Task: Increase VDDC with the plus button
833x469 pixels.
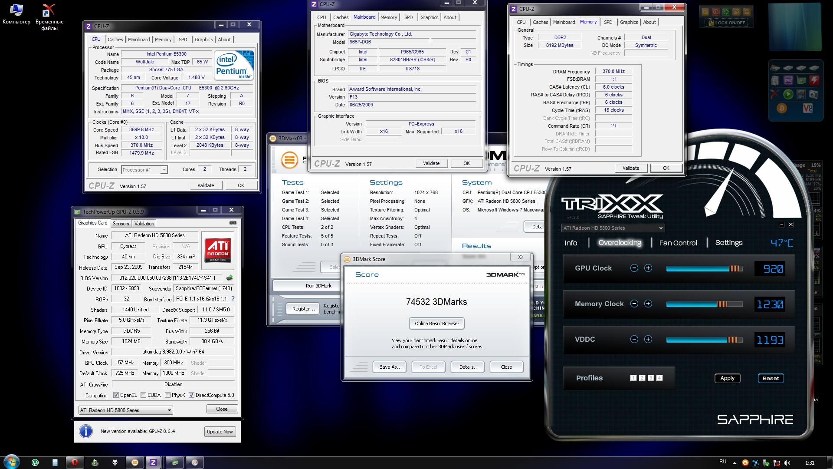Action: pos(648,339)
